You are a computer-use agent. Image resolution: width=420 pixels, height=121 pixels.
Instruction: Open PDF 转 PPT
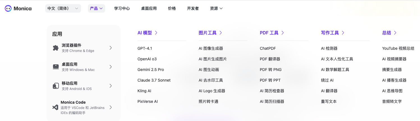(x=270, y=80)
